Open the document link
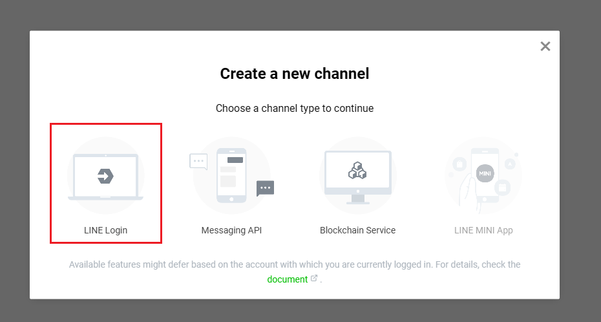The height and width of the screenshot is (322, 601). (288, 279)
